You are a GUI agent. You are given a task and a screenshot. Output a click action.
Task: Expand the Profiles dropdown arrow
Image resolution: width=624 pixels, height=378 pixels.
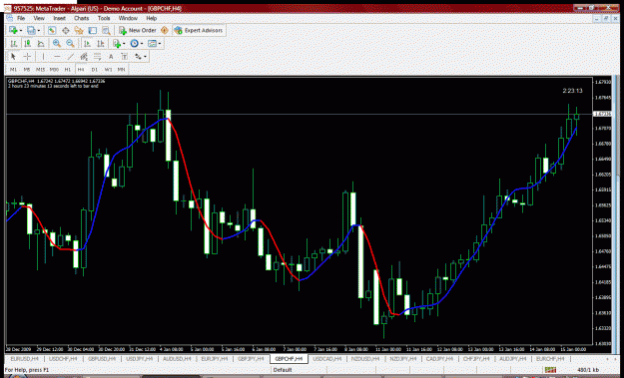(39, 31)
